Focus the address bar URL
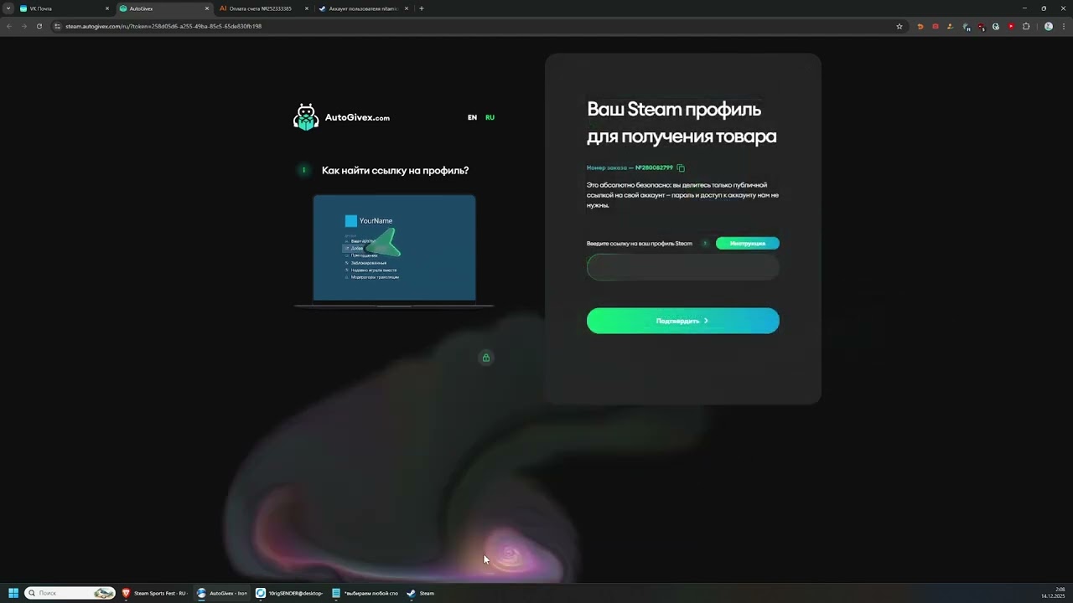1073x603 pixels. 163,26
